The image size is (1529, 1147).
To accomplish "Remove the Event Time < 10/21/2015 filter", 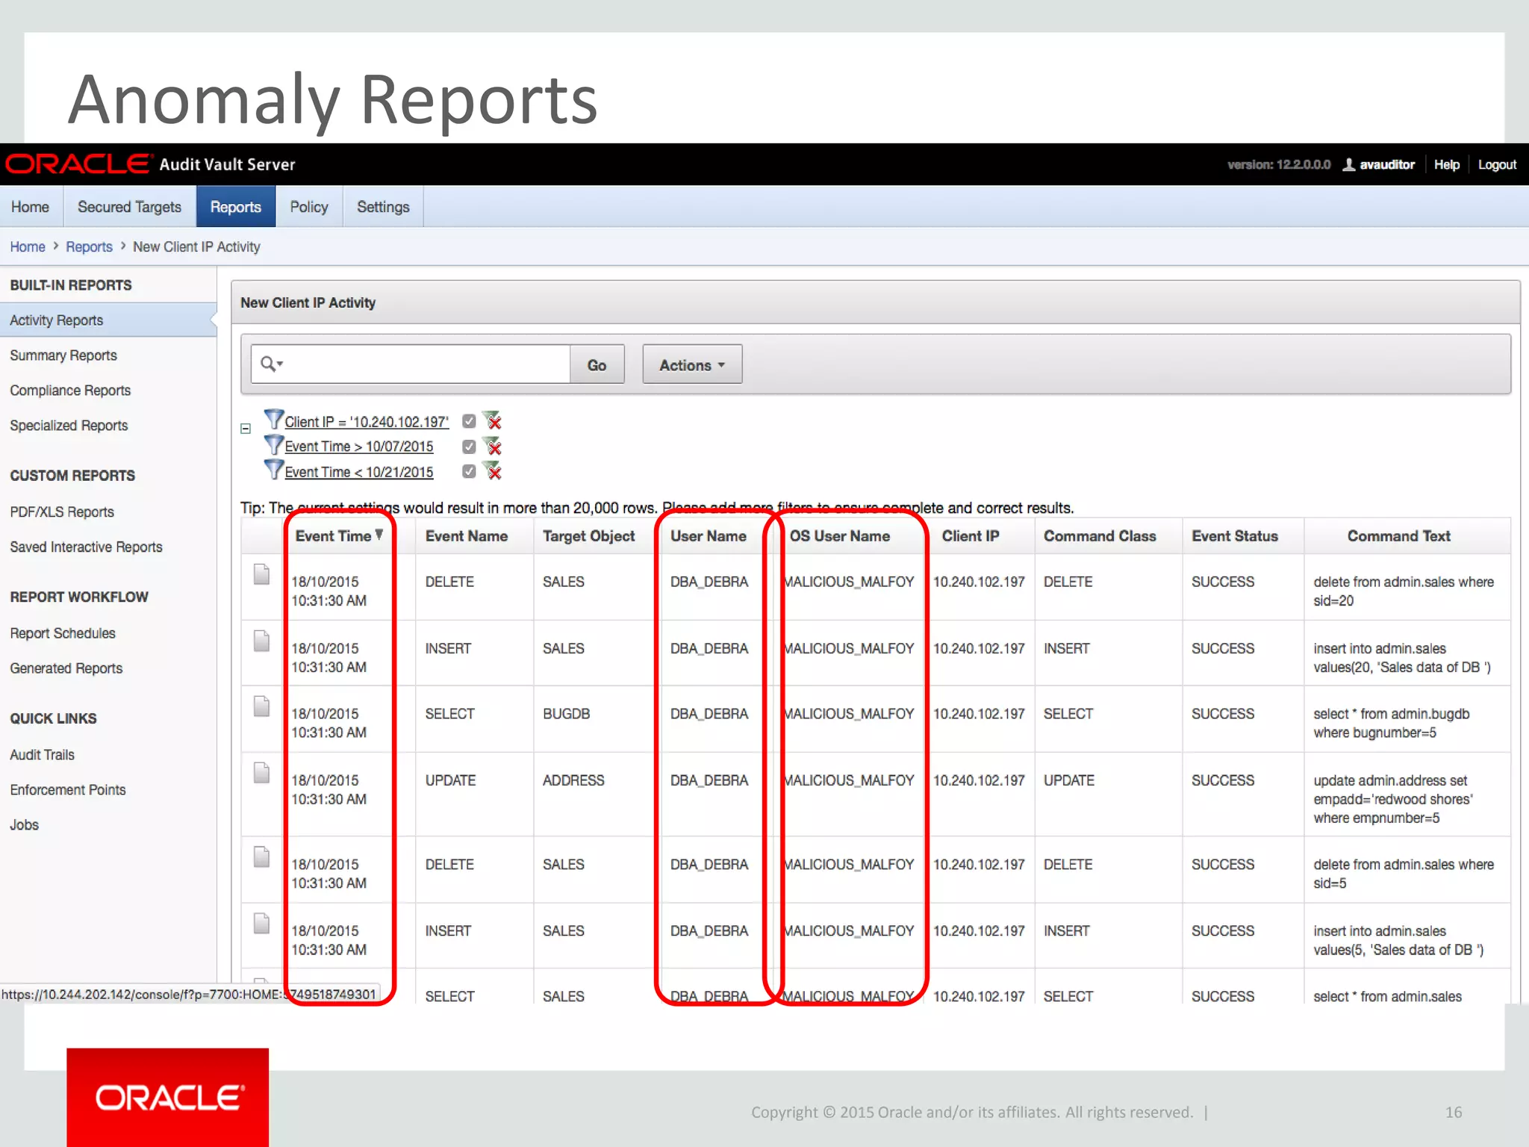I will [x=491, y=471].
